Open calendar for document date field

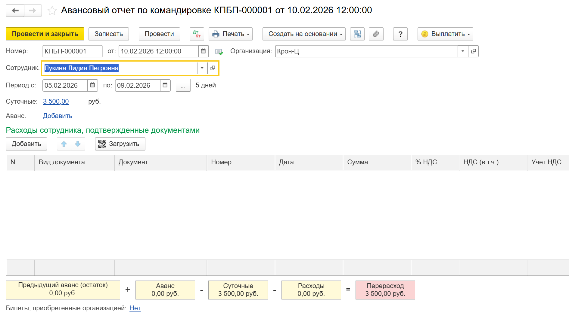click(203, 51)
